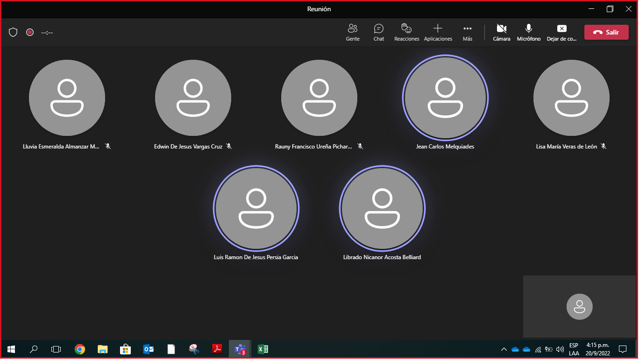Stop sharing with Dejar de compartir
The width and height of the screenshot is (639, 360).
561,32
